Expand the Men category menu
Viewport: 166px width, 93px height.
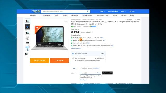pos(57,16)
